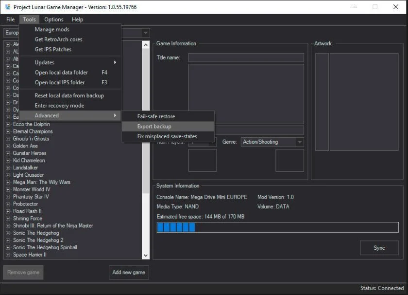Expand the Updates submenu
This screenshot has height=295, width=408.
click(x=70, y=63)
